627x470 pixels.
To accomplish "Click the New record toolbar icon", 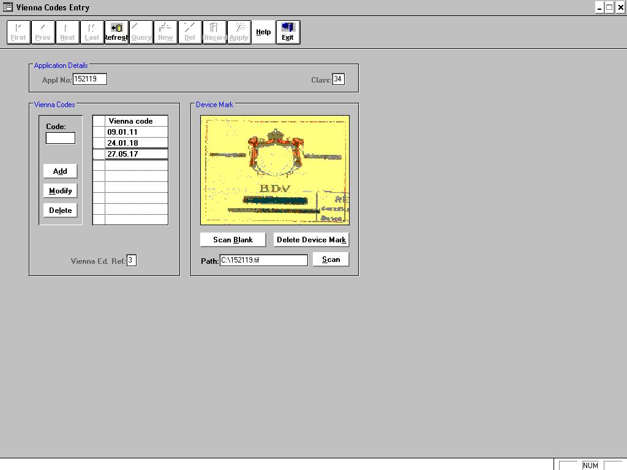I will pos(165,32).
